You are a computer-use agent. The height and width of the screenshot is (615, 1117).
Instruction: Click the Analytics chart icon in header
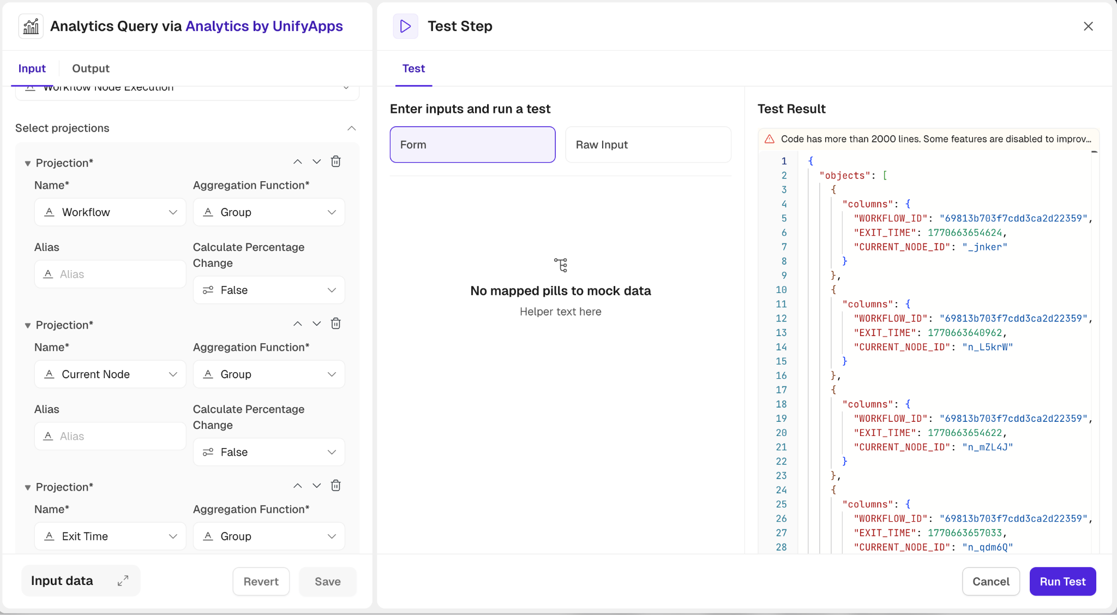31,26
